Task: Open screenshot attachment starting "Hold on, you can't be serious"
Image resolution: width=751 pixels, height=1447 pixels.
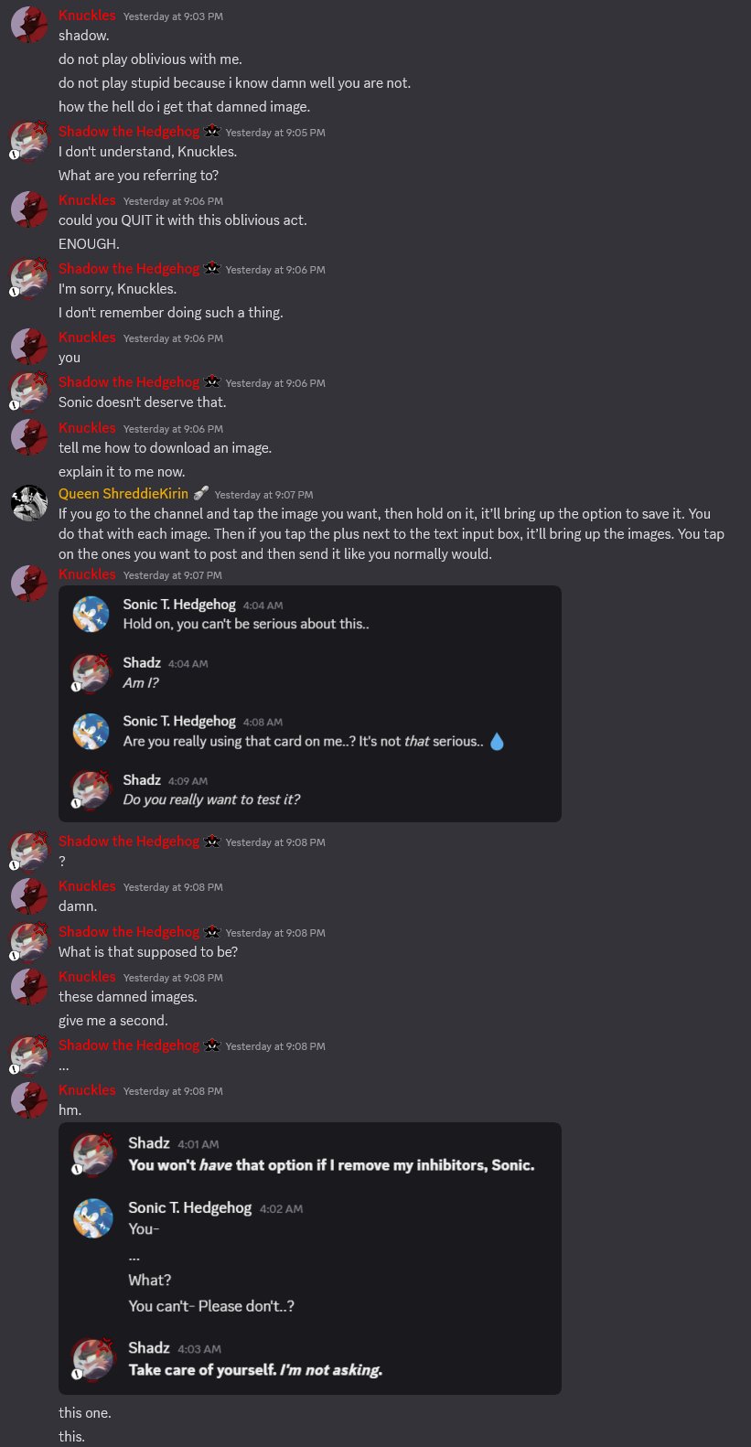Action: click(x=309, y=703)
